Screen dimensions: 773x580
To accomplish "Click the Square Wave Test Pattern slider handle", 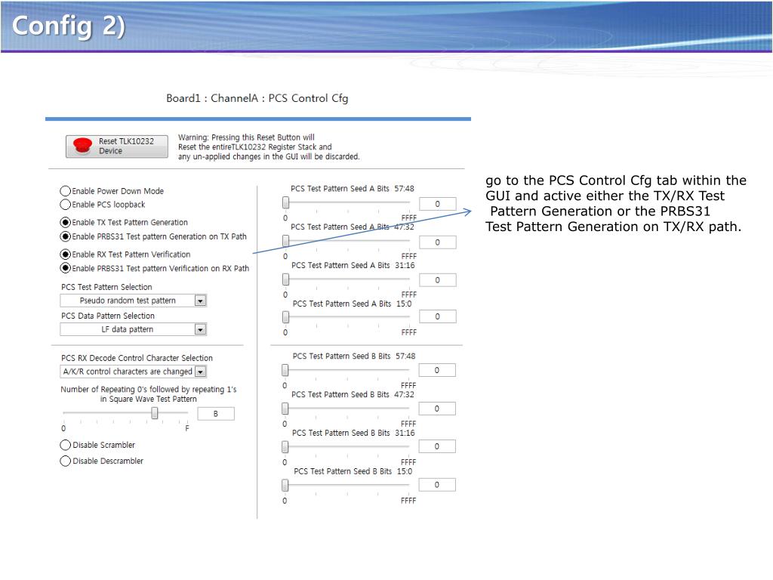I will click(155, 413).
